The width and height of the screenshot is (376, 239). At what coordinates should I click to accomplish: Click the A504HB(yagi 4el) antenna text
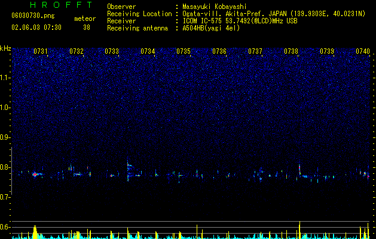(x=211, y=28)
